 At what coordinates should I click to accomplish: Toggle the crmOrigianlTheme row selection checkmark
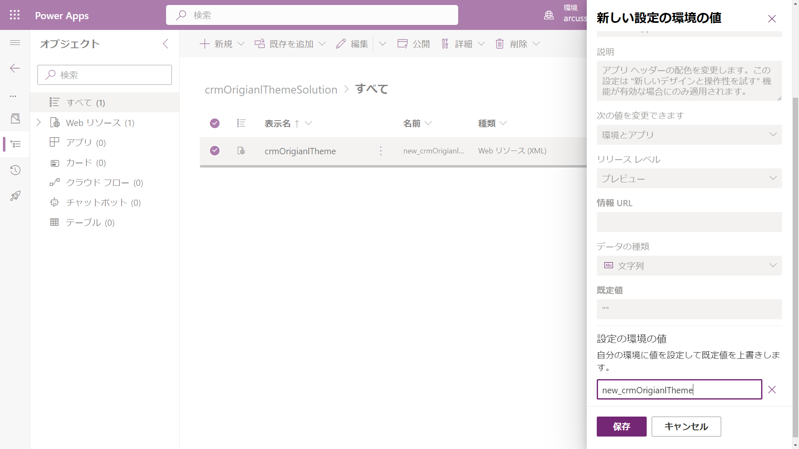point(215,150)
